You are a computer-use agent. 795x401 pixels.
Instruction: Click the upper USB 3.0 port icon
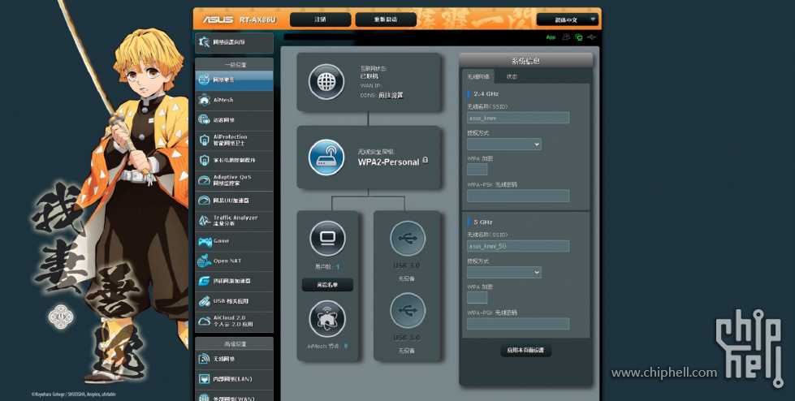407,239
